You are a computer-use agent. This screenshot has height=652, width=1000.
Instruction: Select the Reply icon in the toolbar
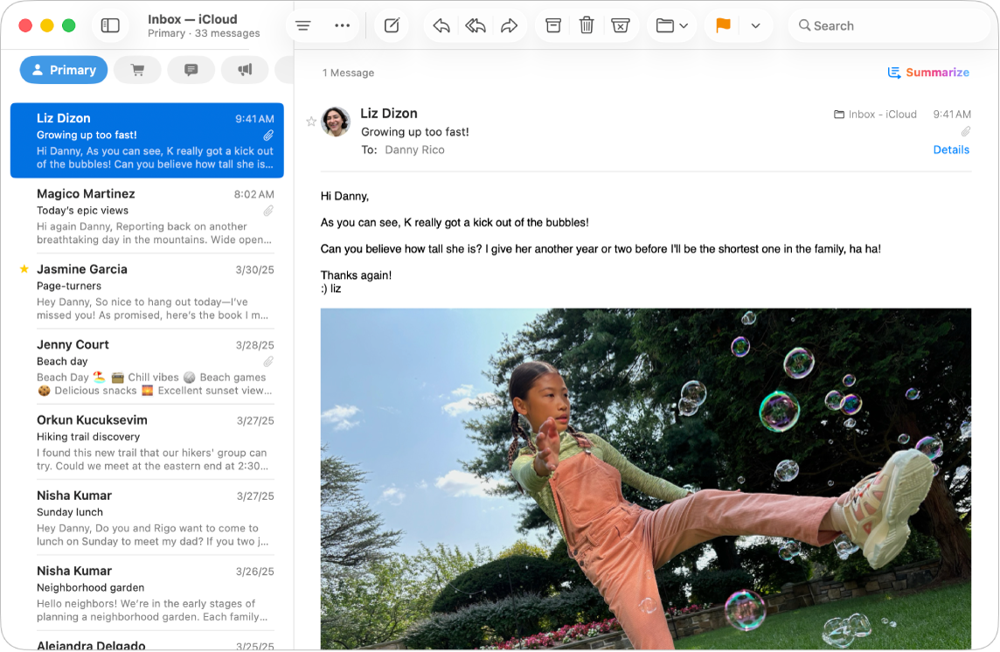click(x=441, y=25)
